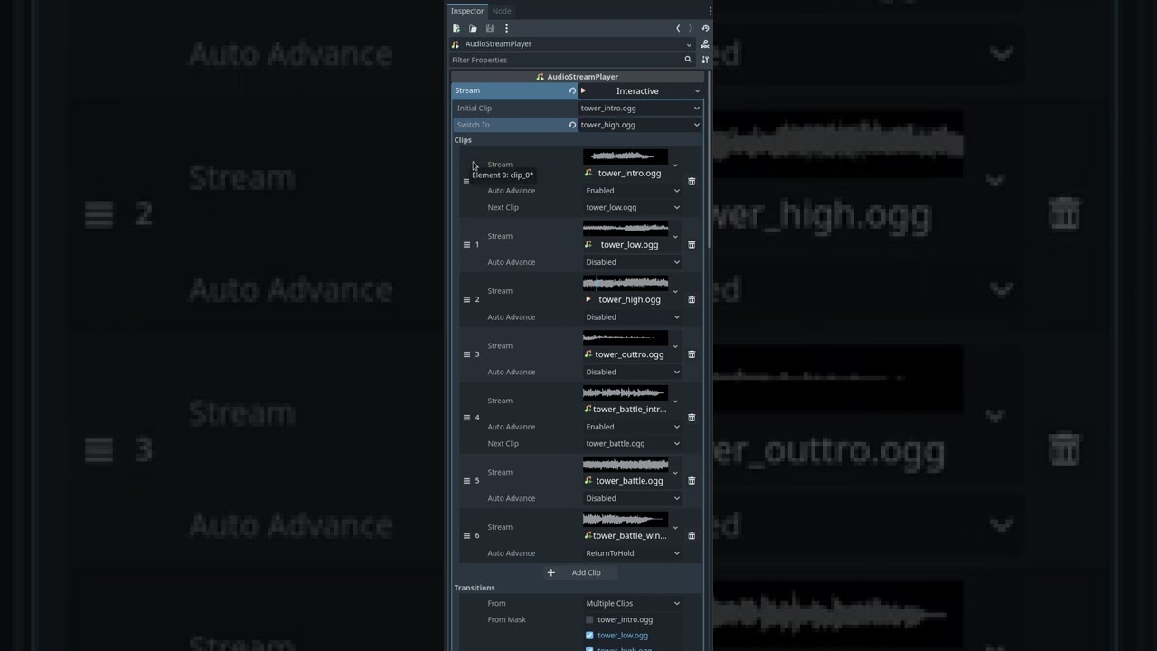Delete the tower_battle_intro clip
Image resolution: width=1157 pixels, height=651 pixels.
click(691, 418)
